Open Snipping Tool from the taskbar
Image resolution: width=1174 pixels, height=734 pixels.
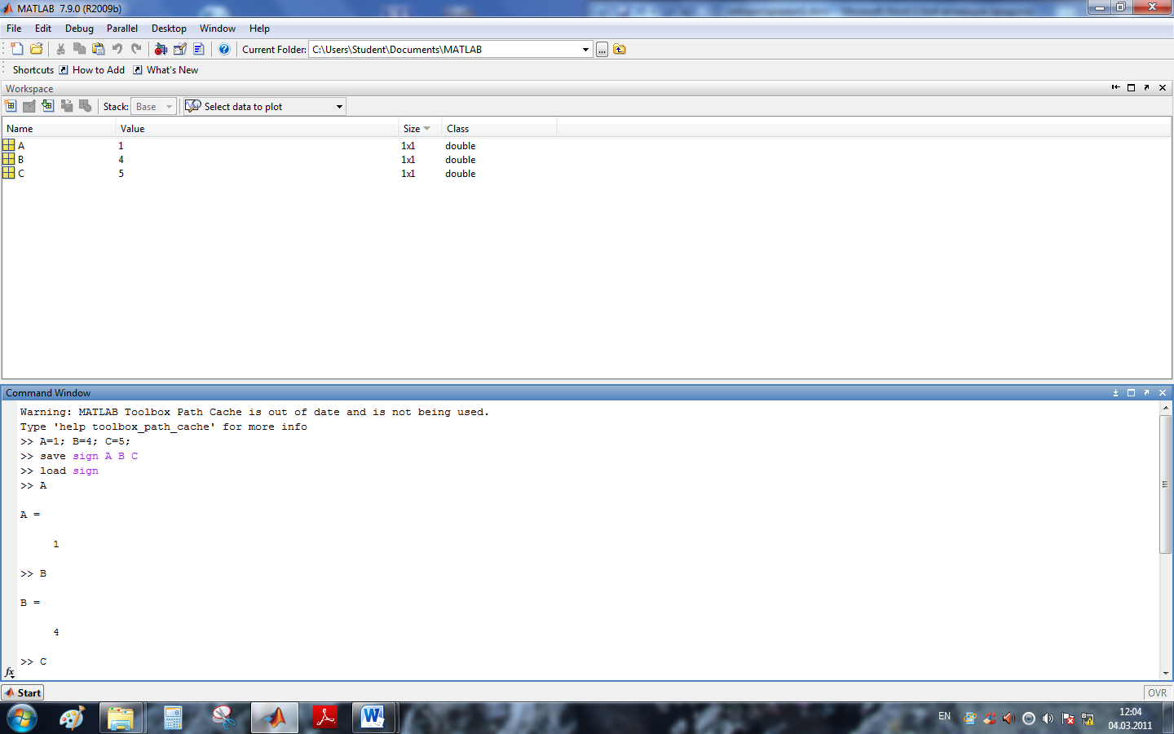[223, 718]
